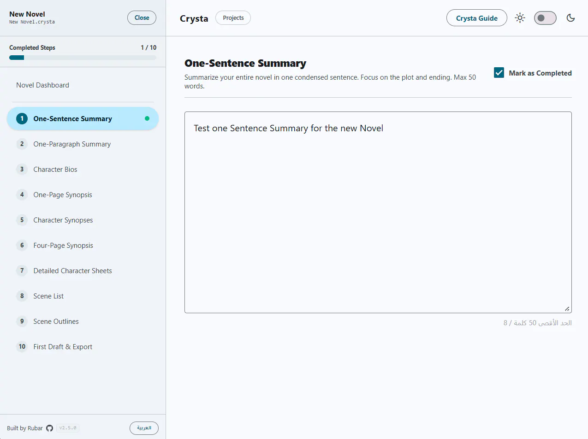
Task: Click the Crysta app title
Action: click(x=194, y=18)
